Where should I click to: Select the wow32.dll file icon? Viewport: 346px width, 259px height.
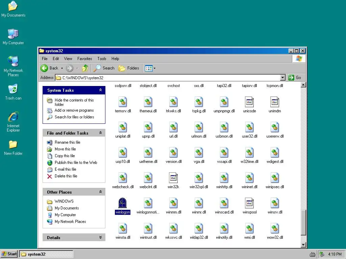(275, 228)
